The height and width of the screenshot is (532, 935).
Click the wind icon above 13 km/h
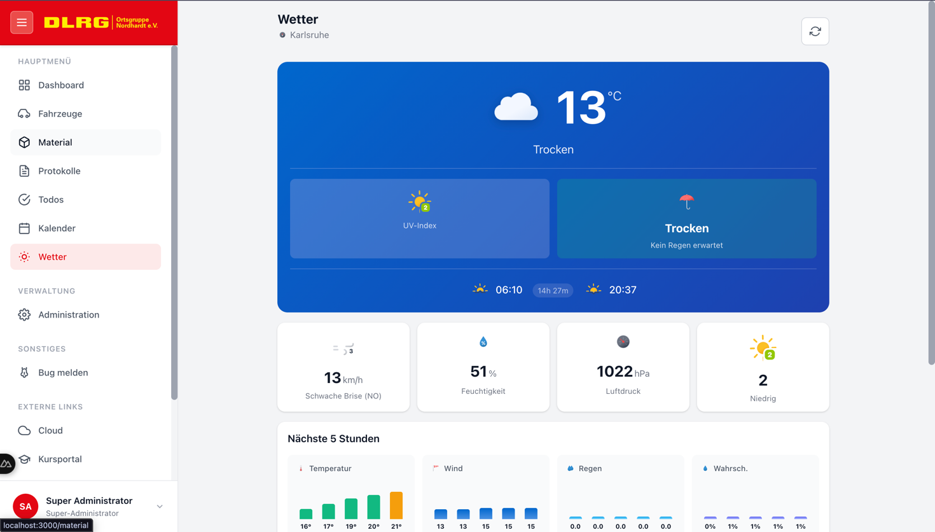pyautogui.click(x=343, y=349)
